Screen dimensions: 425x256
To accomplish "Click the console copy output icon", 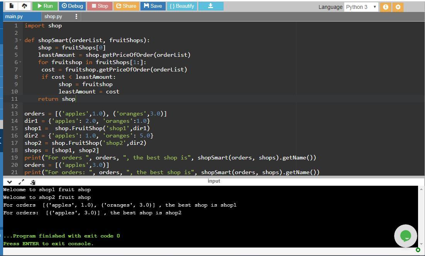I will point(33,182).
